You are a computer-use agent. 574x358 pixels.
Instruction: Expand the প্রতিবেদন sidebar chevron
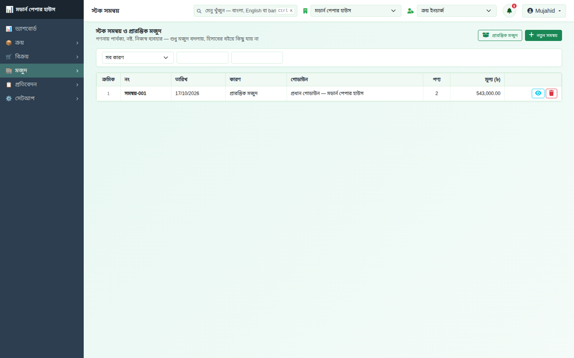pyautogui.click(x=77, y=85)
